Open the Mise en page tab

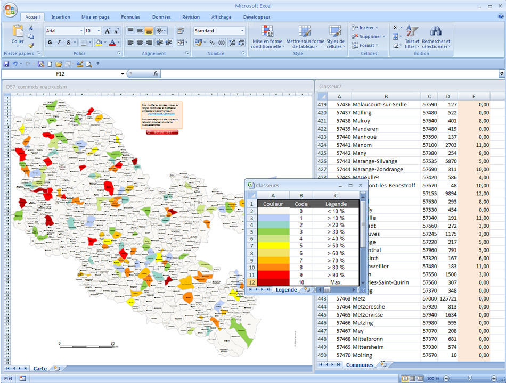click(x=95, y=17)
